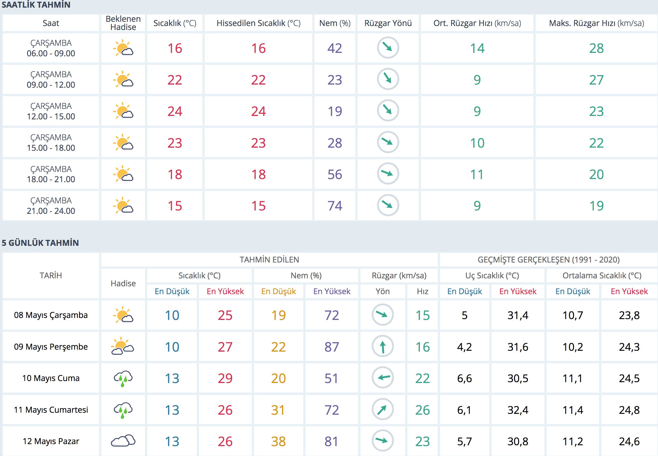Click the 5 GÜNLÜK TAHMİN section title
Screen dimensions: 658x456
(40, 243)
